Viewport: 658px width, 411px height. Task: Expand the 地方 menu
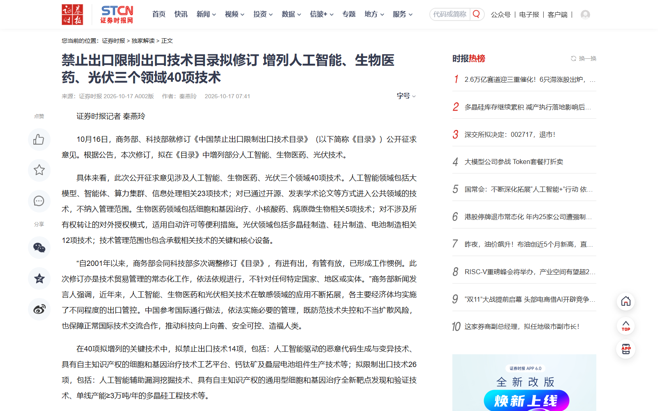tap(374, 14)
